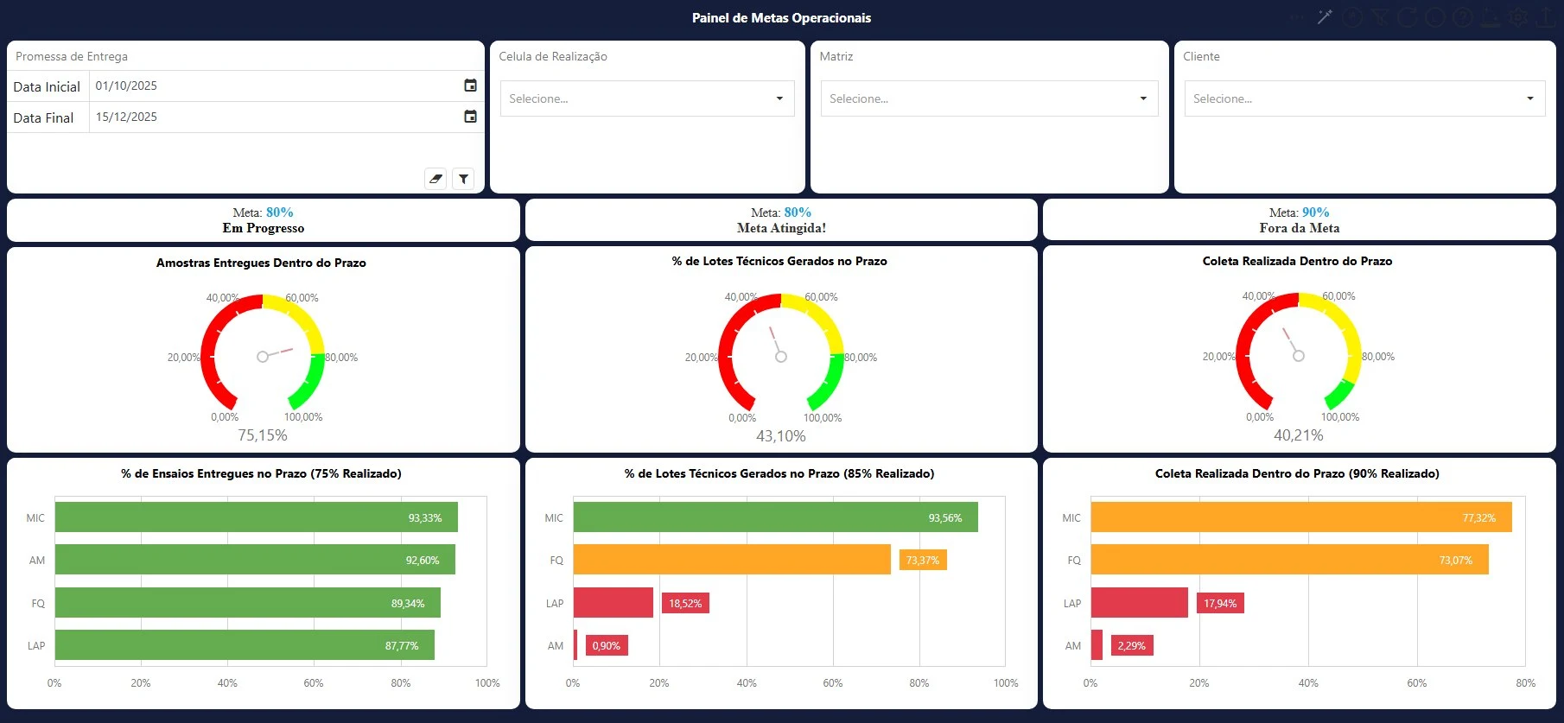Click the 40,21% gauge value
Image resolution: width=1564 pixels, height=723 pixels.
[1299, 435]
